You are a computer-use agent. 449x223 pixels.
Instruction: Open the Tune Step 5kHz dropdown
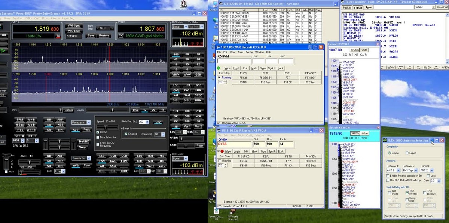pos(104,28)
